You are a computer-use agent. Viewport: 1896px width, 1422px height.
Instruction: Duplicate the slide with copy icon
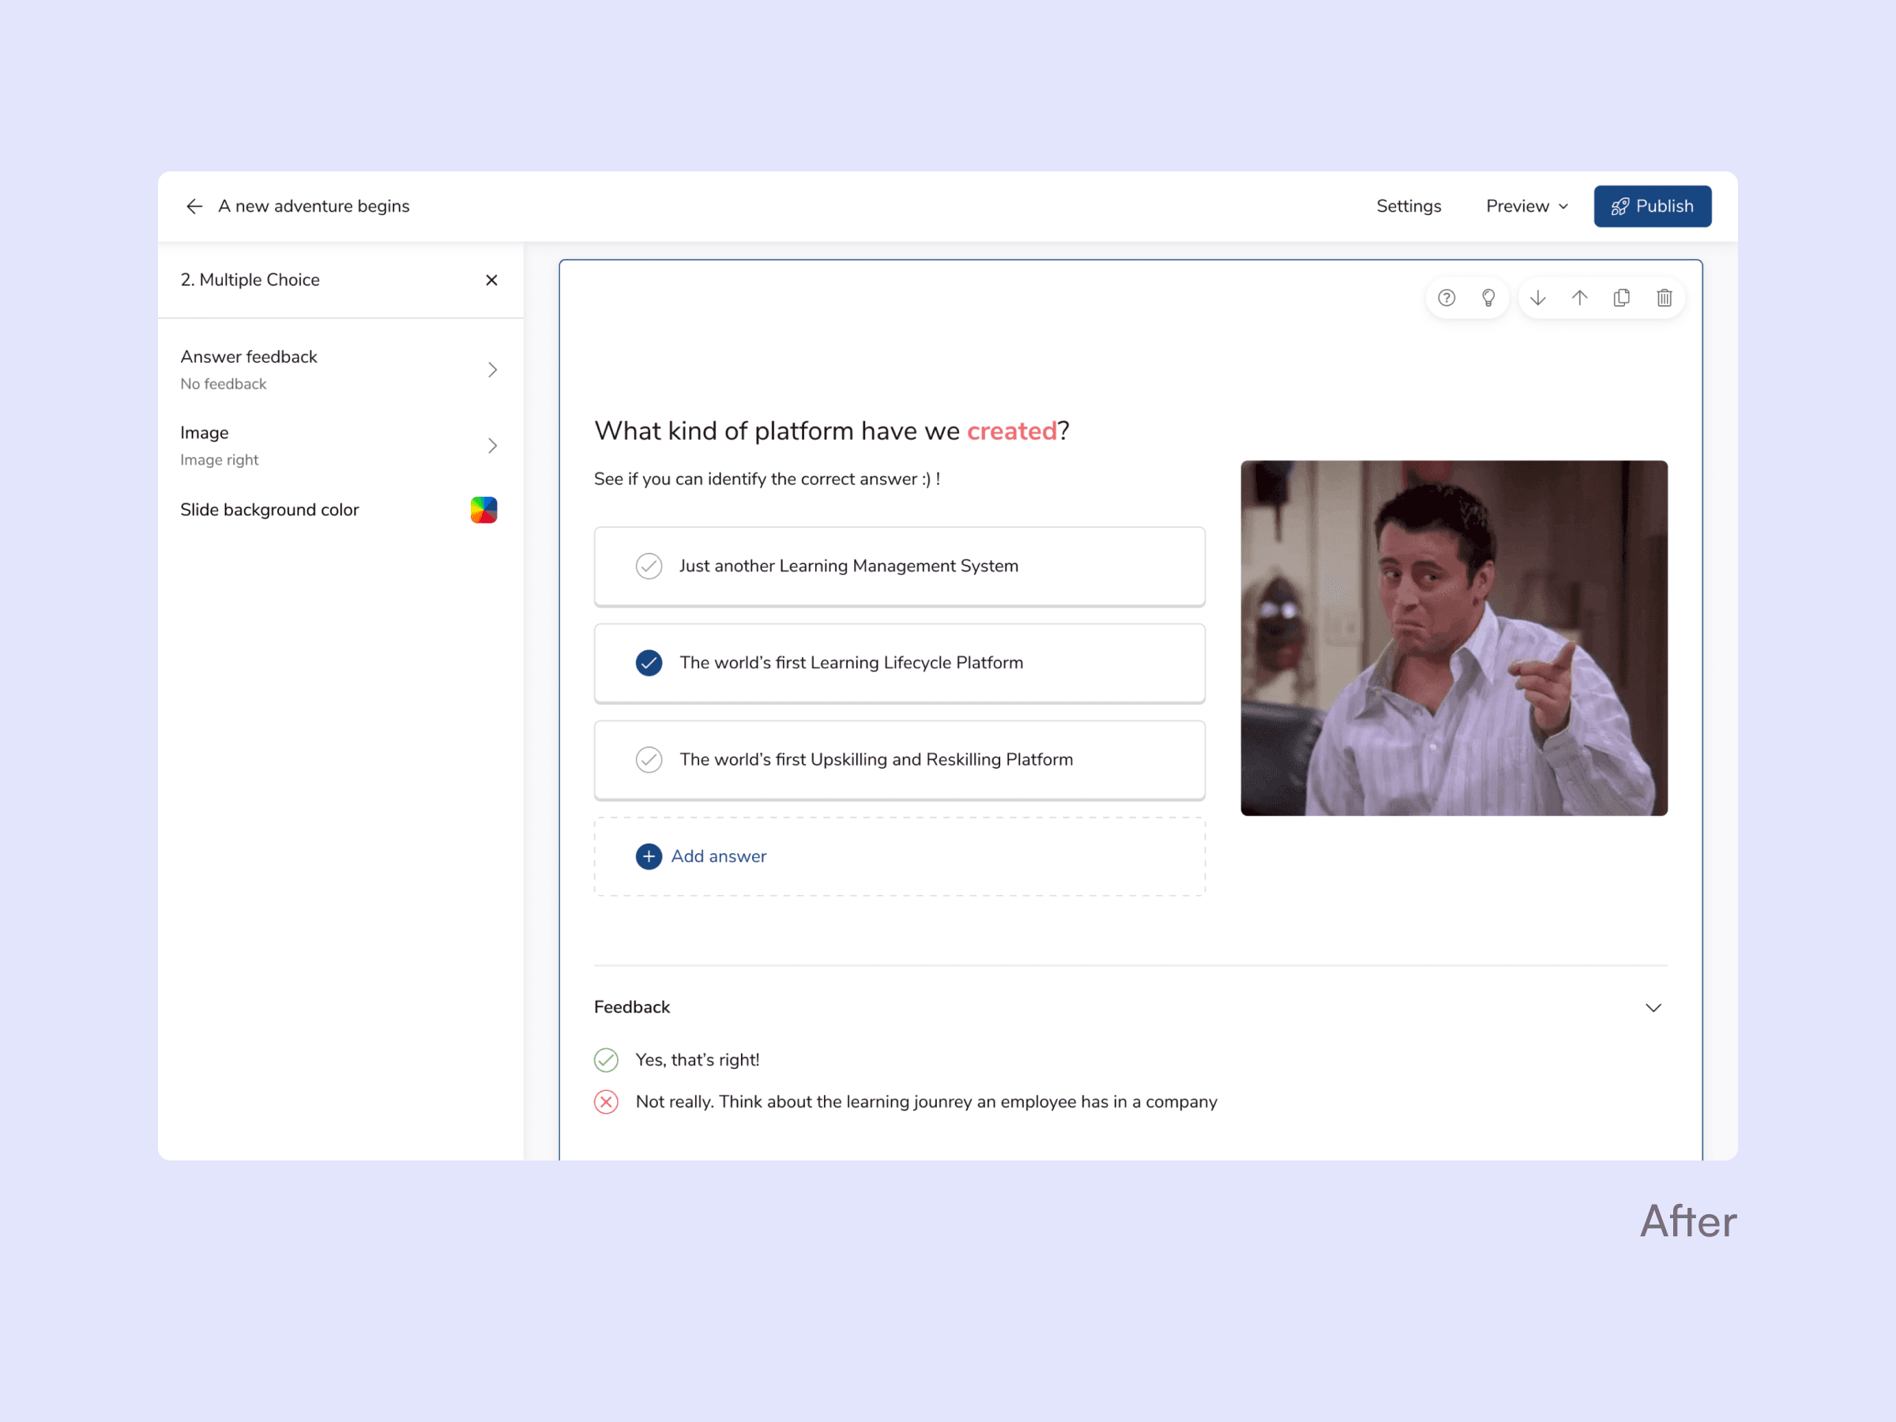pyautogui.click(x=1621, y=297)
